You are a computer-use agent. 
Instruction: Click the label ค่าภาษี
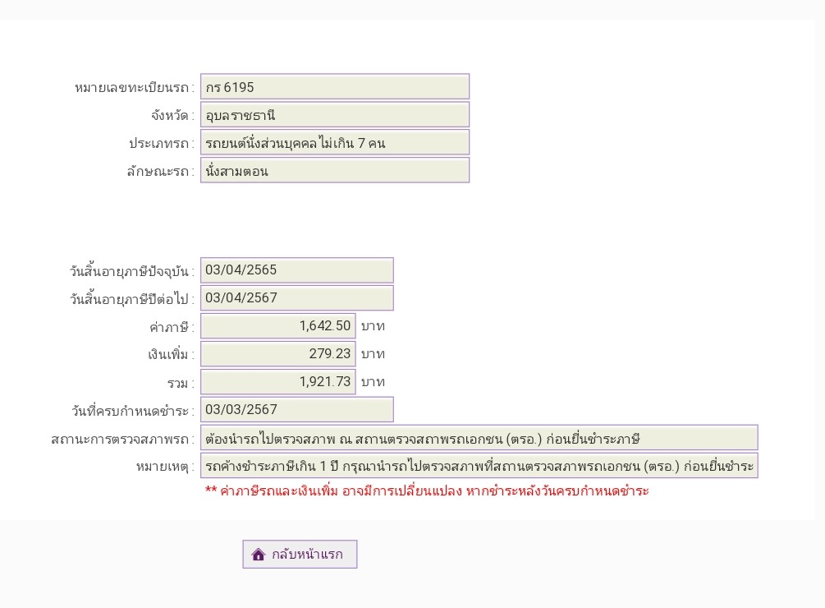172,328
